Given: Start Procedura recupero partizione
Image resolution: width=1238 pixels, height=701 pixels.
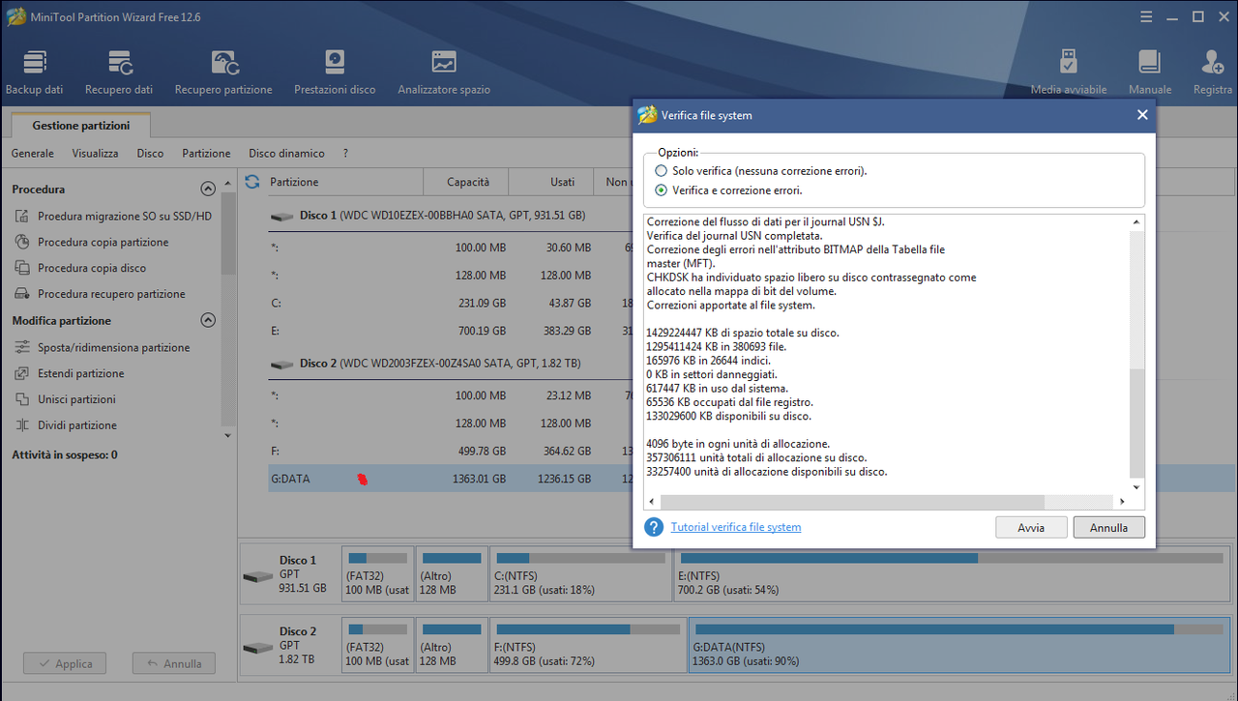Looking at the screenshot, I should [x=100, y=294].
